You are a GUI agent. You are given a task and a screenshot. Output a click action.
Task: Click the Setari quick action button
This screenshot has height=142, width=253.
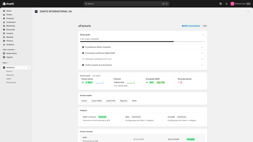point(134,101)
